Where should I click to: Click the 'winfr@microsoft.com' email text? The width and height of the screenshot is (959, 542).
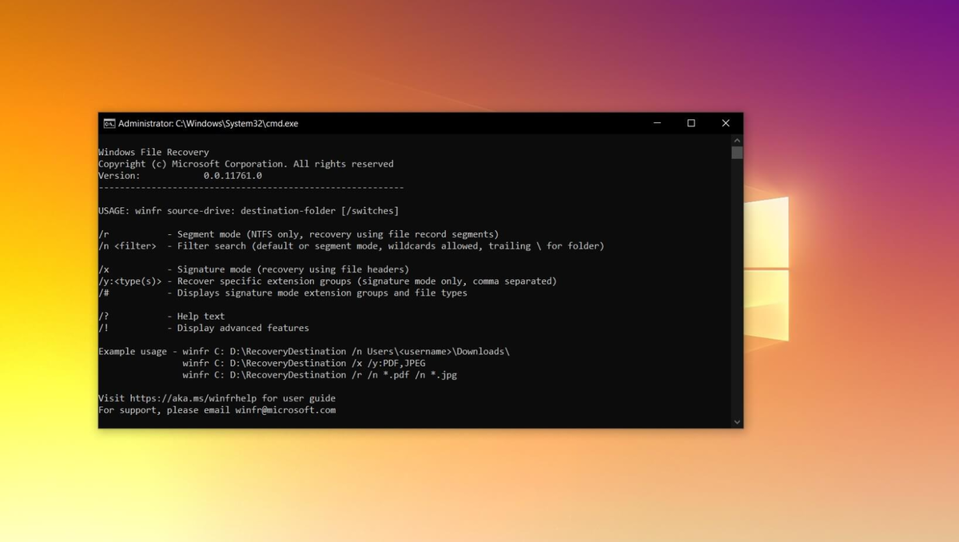285,410
